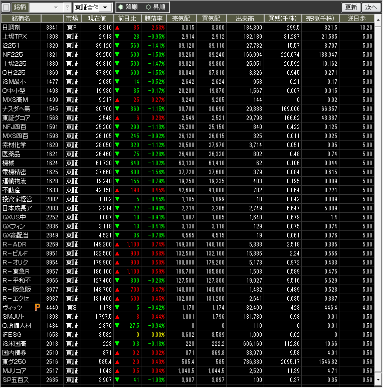
Task: Tick the checkbox left of 銘柄 label
Action: coord(6,8)
